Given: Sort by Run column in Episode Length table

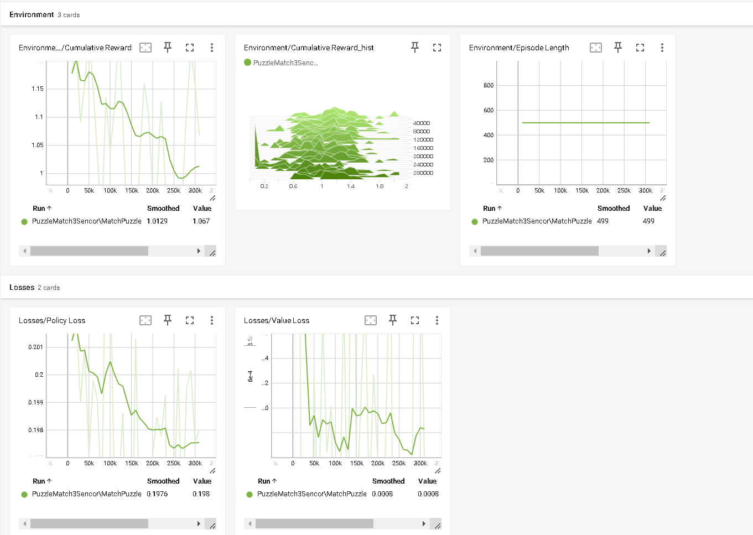Looking at the screenshot, I should pyautogui.click(x=492, y=209).
